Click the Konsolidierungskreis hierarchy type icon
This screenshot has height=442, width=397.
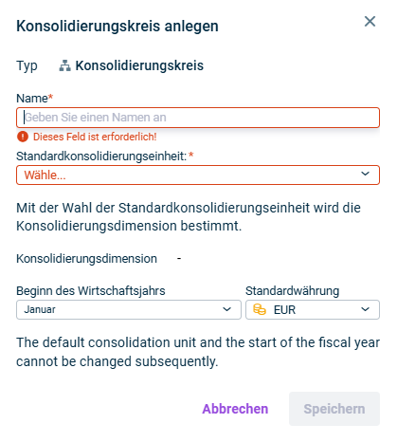pyautogui.click(x=64, y=65)
